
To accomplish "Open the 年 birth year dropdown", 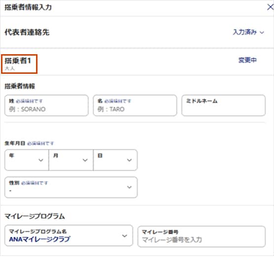I will [x=27, y=160].
